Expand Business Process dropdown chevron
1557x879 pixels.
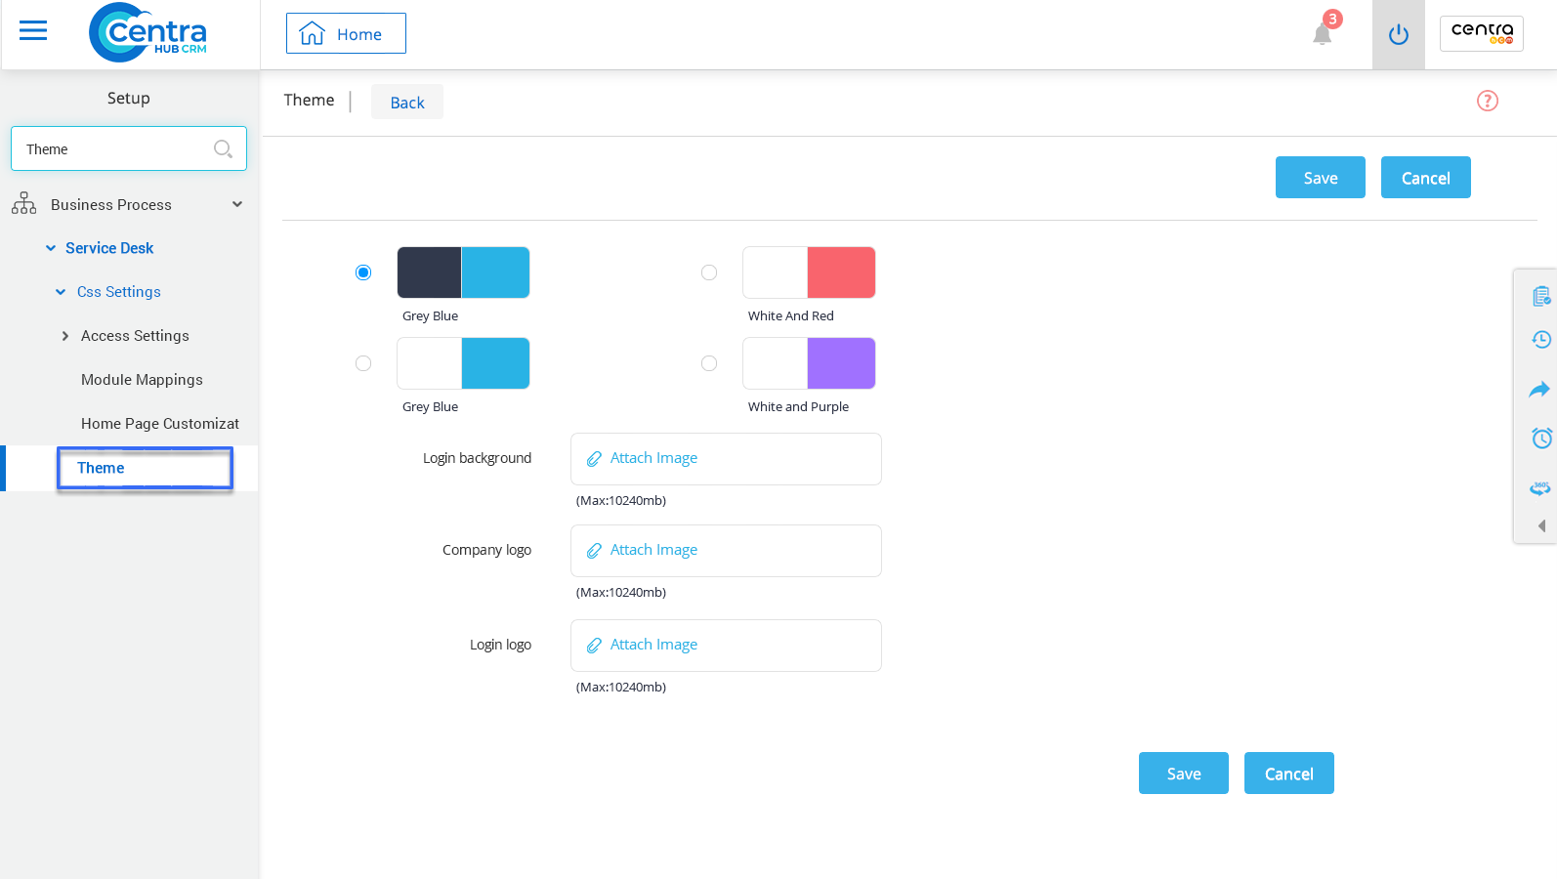tap(237, 204)
